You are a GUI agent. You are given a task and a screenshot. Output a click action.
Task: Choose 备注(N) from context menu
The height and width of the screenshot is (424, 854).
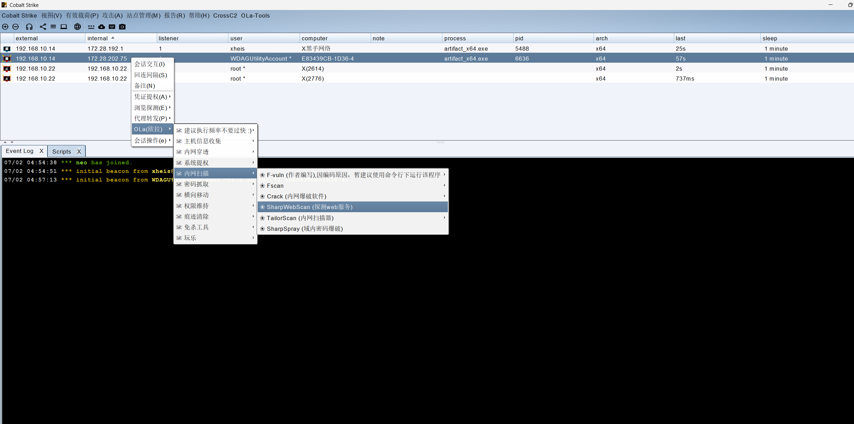(152, 86)
